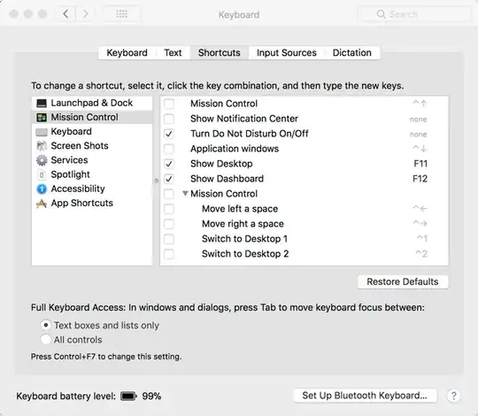Select Services category

(92, 160)
